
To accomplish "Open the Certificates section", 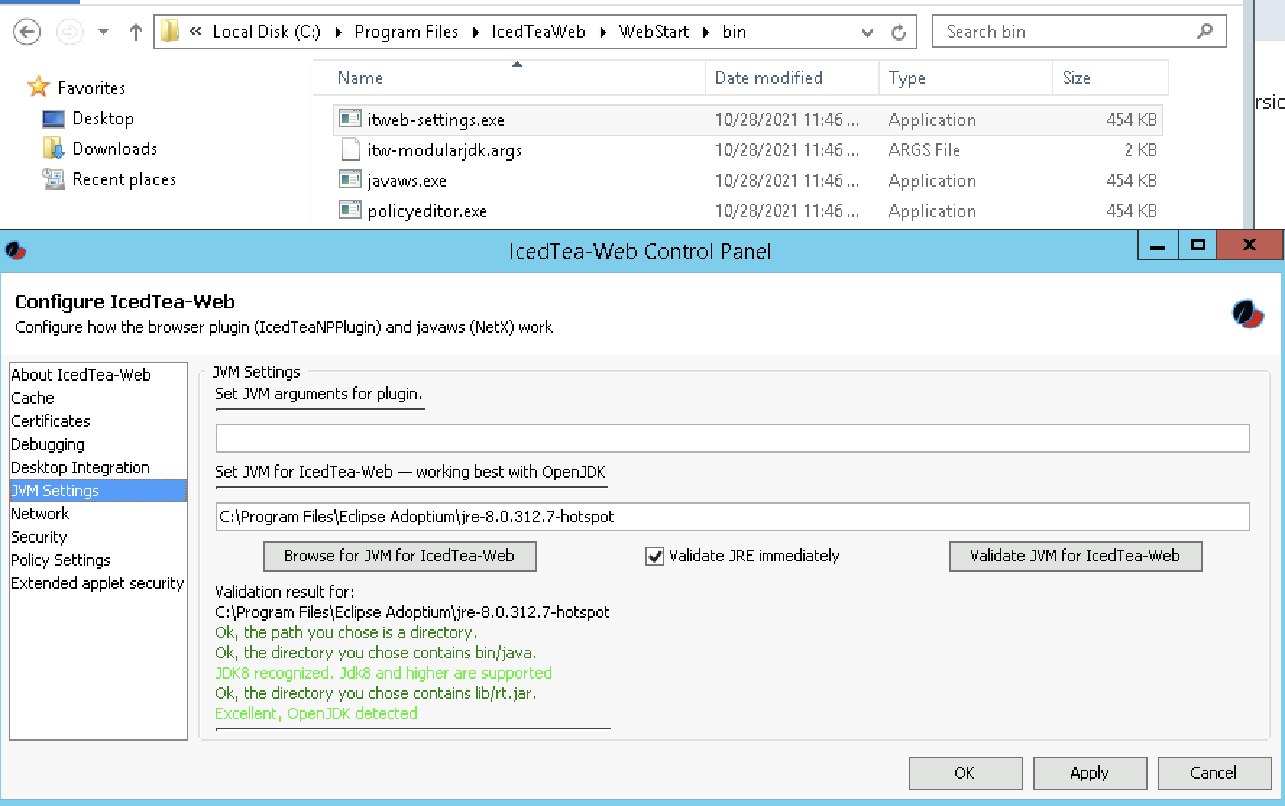I will 51,421.
